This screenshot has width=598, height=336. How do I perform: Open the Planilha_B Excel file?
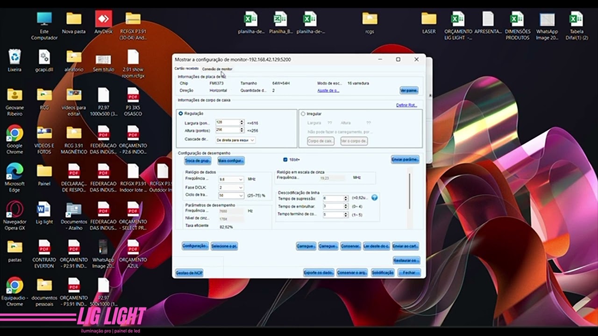280,23
